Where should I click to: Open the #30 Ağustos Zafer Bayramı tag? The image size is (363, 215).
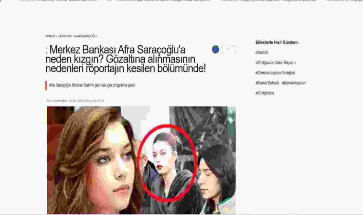pyautogui.click(x=276, y=63)
